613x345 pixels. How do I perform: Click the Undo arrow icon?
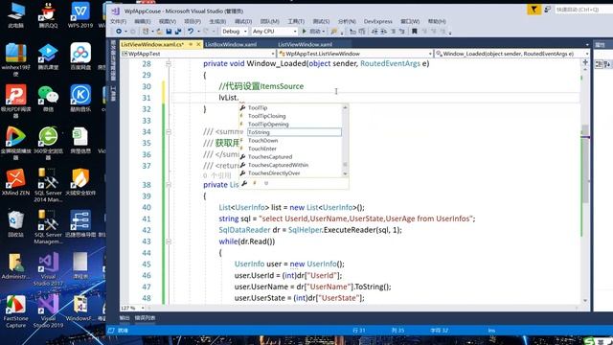click(x=191, y=32)
